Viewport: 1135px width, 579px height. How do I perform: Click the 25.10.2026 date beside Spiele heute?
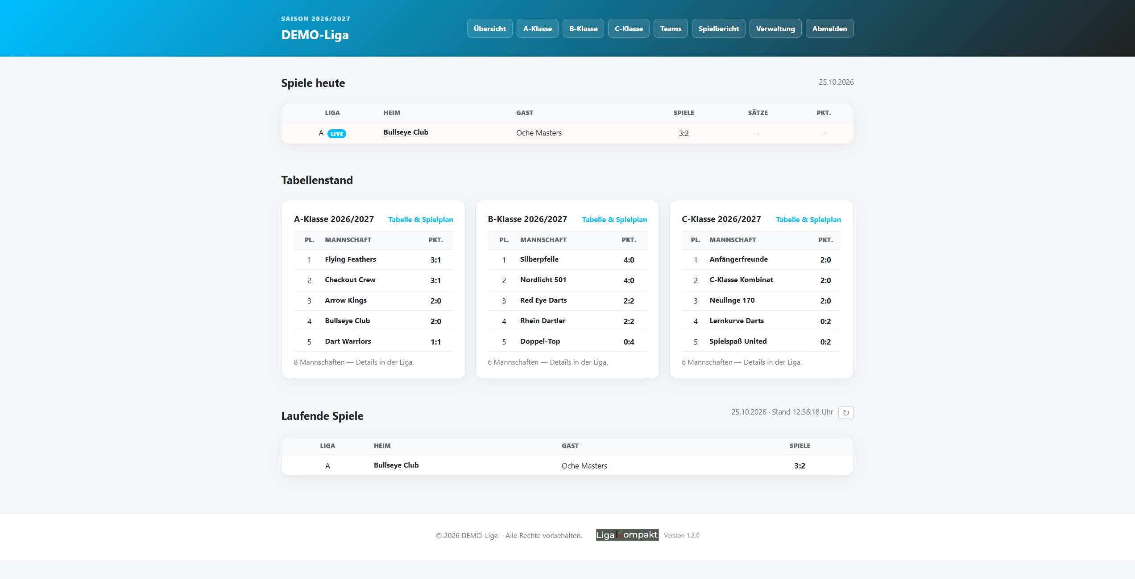pyautogui.click(x=836, y=82)
